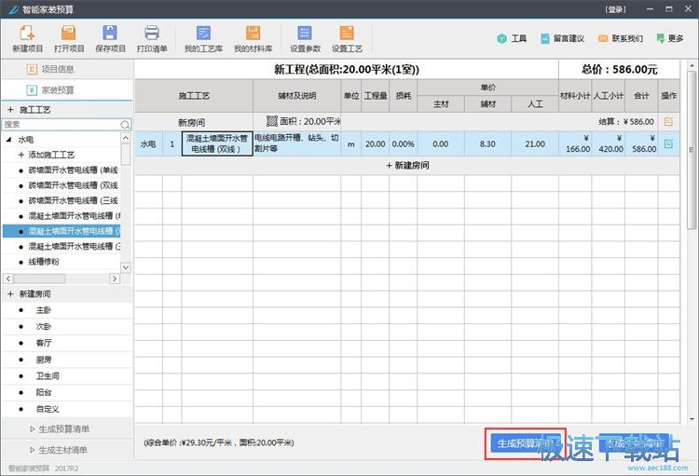Add a 次卧 room

coord(43,327)
